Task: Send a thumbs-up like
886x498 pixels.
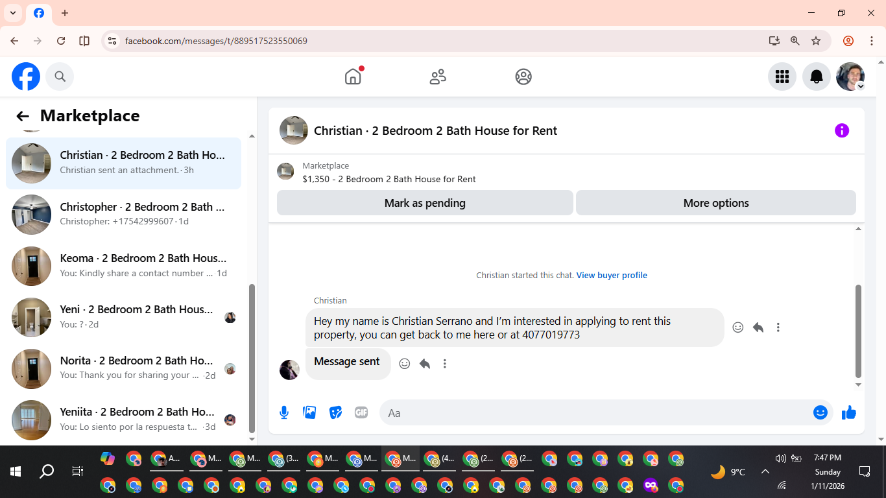Action: tap(849, 412)
